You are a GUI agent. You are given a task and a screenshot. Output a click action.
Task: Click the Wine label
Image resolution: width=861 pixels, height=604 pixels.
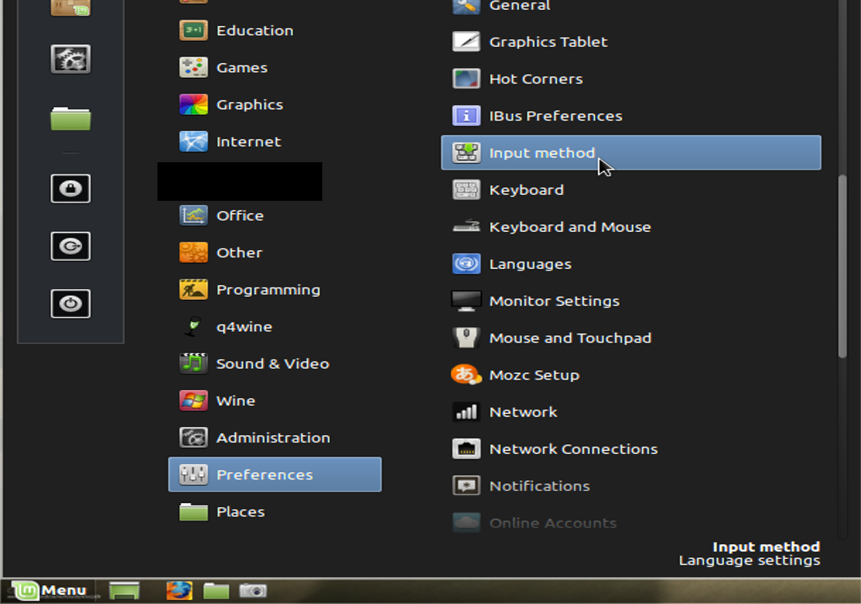pos(235,401)
